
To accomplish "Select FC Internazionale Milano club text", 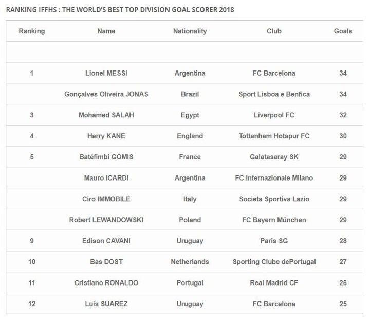I will tap(274, 179).
